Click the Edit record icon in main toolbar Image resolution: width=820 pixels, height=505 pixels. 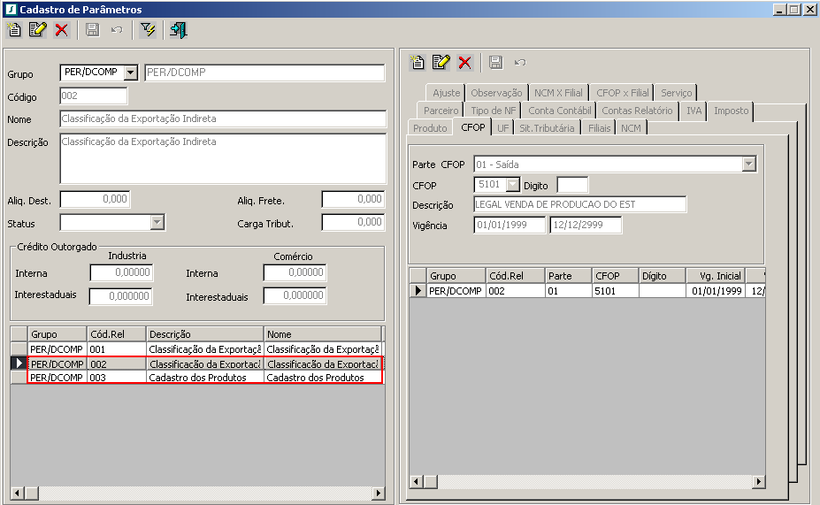point(38,30)
